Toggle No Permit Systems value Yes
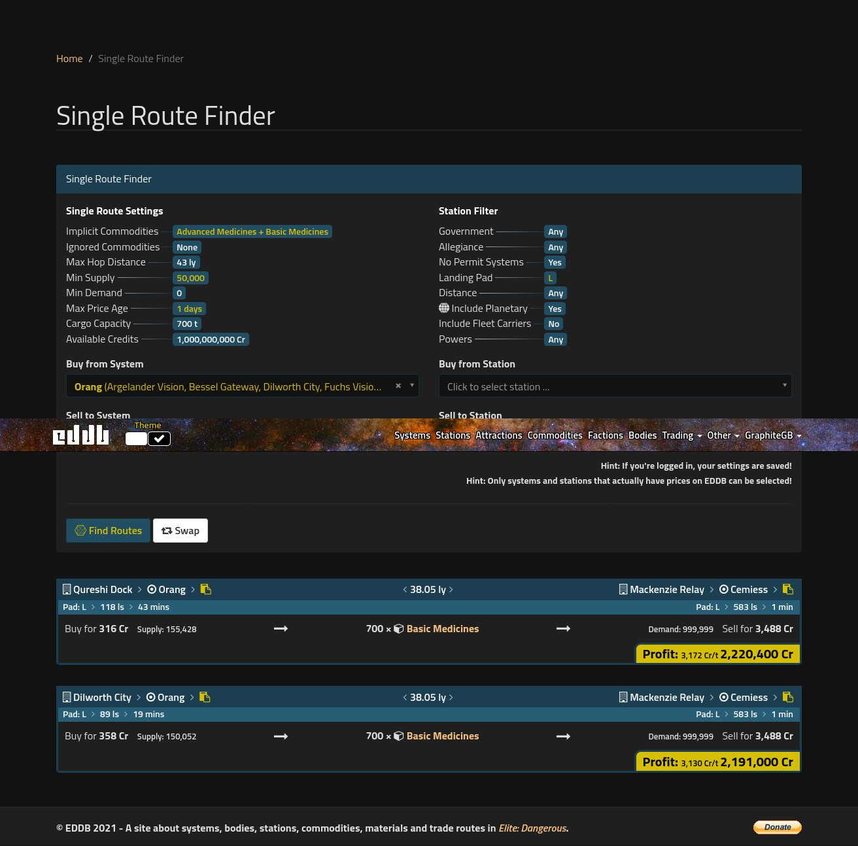This screenshot has width=858, height=846. coord(555,262)
